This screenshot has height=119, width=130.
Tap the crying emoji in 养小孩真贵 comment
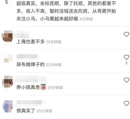tap(43, 87)
